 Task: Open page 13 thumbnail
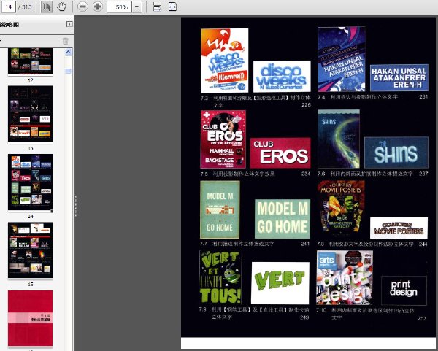pos(30,114)
